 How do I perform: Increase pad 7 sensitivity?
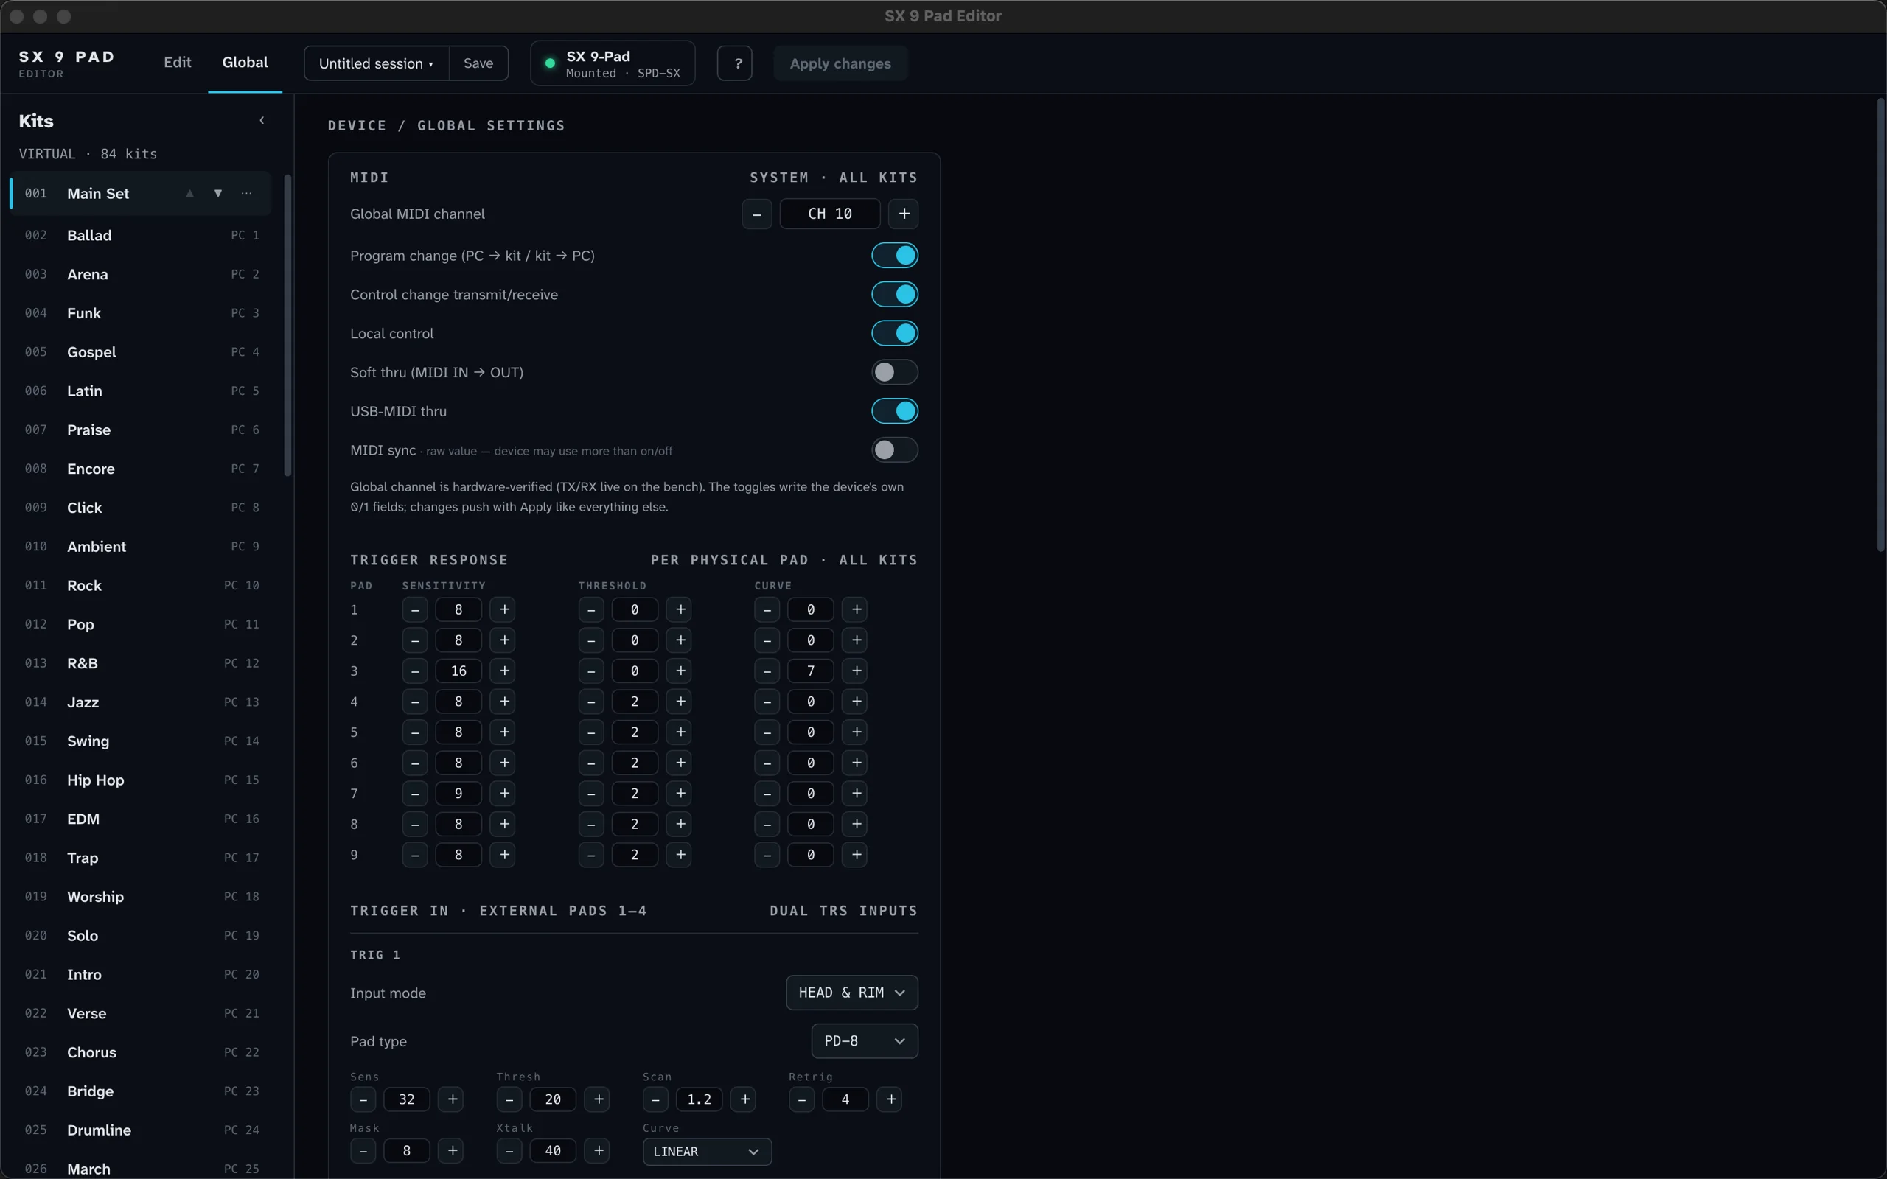[x=504, y=793]
